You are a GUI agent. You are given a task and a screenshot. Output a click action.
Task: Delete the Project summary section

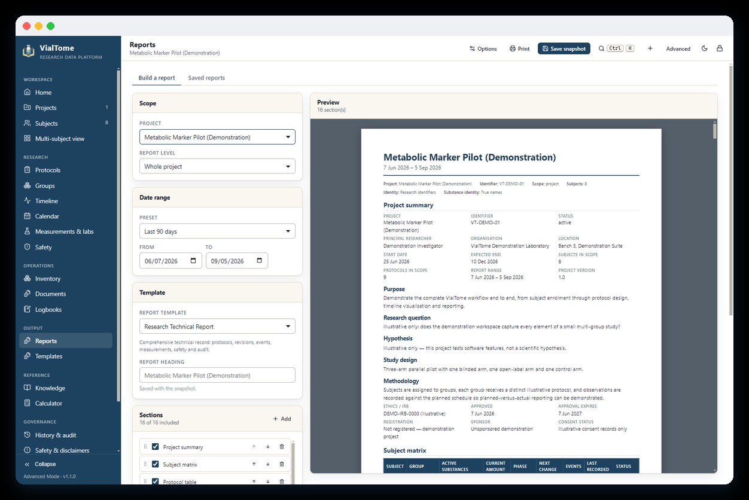pyautogui.click(x=282, y=447)
